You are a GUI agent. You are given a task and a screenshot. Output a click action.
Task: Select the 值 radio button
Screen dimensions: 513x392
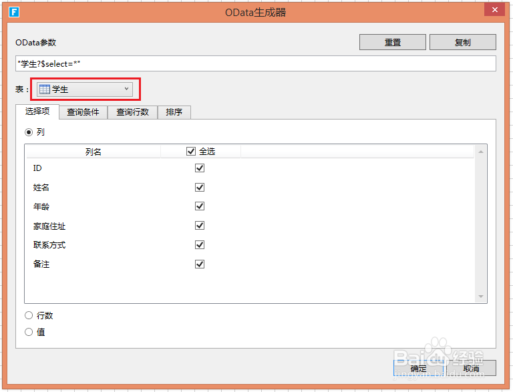point(29,332)
